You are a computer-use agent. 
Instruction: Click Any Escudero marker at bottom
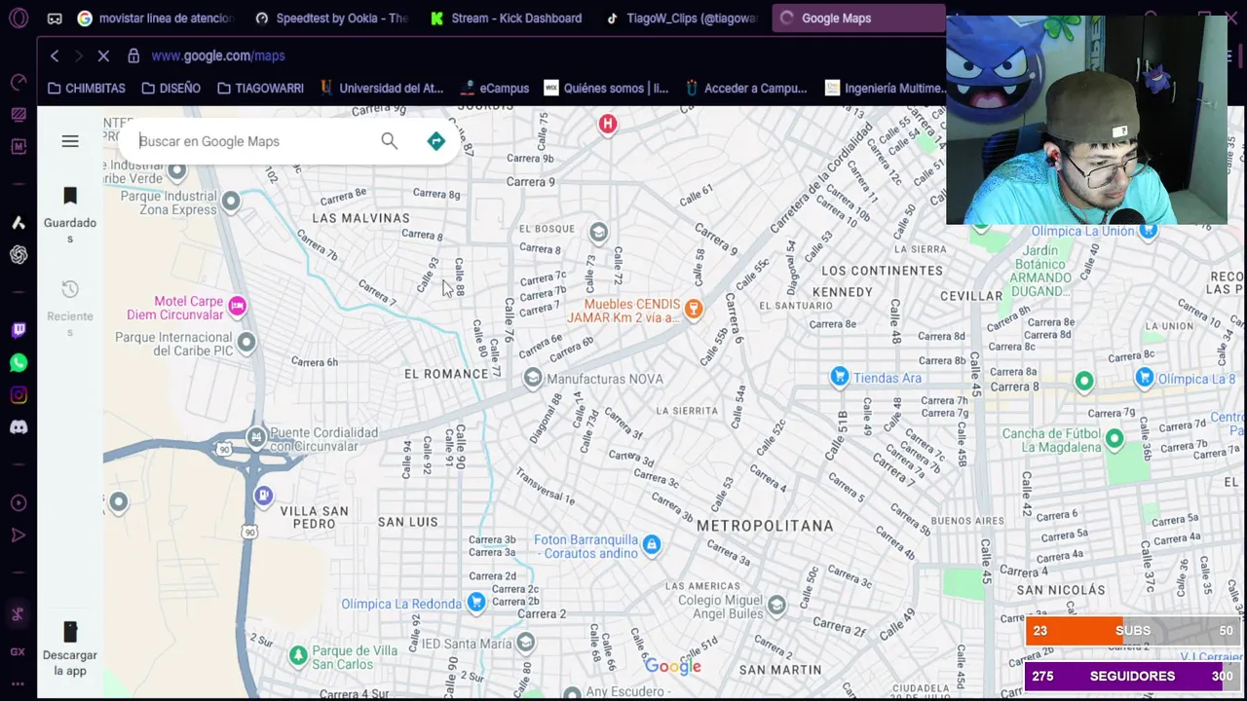click(x=572, y=693)
